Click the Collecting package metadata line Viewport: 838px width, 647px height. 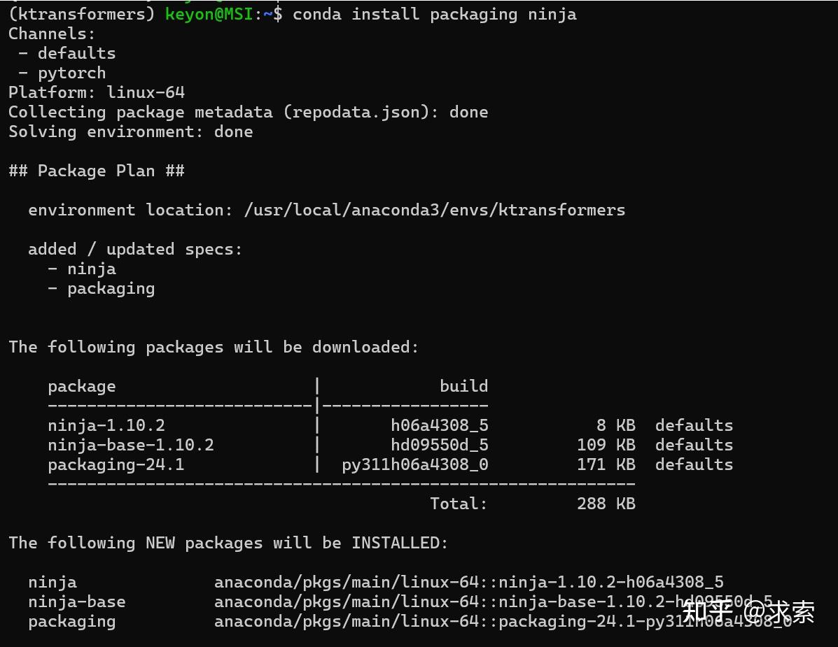tap(248, 112)
